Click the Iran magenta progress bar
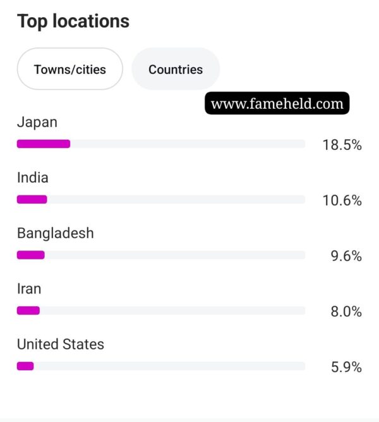The height and width of the screenshot is (422, 379). tap(28, 311)
